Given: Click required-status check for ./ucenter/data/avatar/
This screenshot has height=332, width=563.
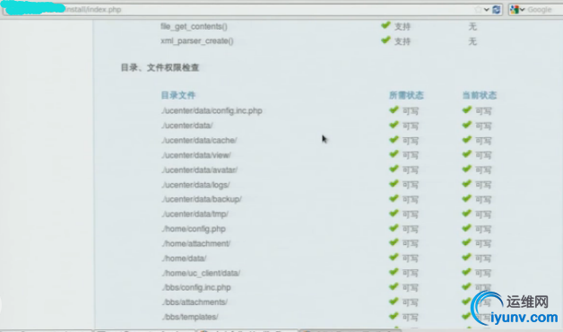Looking at the screenshot, I should tap(394, 169).
